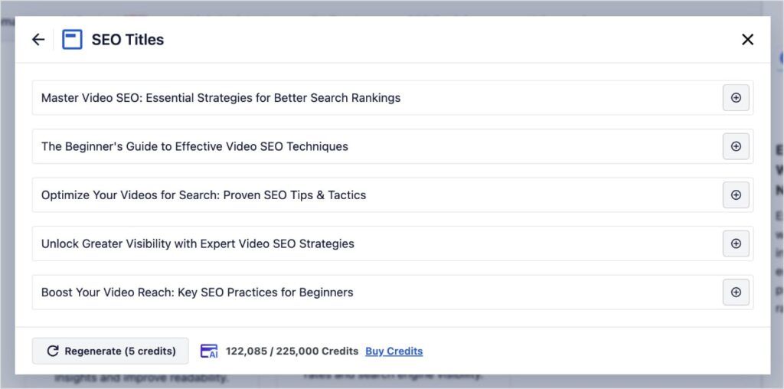Choose 'The Beginner's Guide to Effective Video SEO' row

tap(194, 146)
